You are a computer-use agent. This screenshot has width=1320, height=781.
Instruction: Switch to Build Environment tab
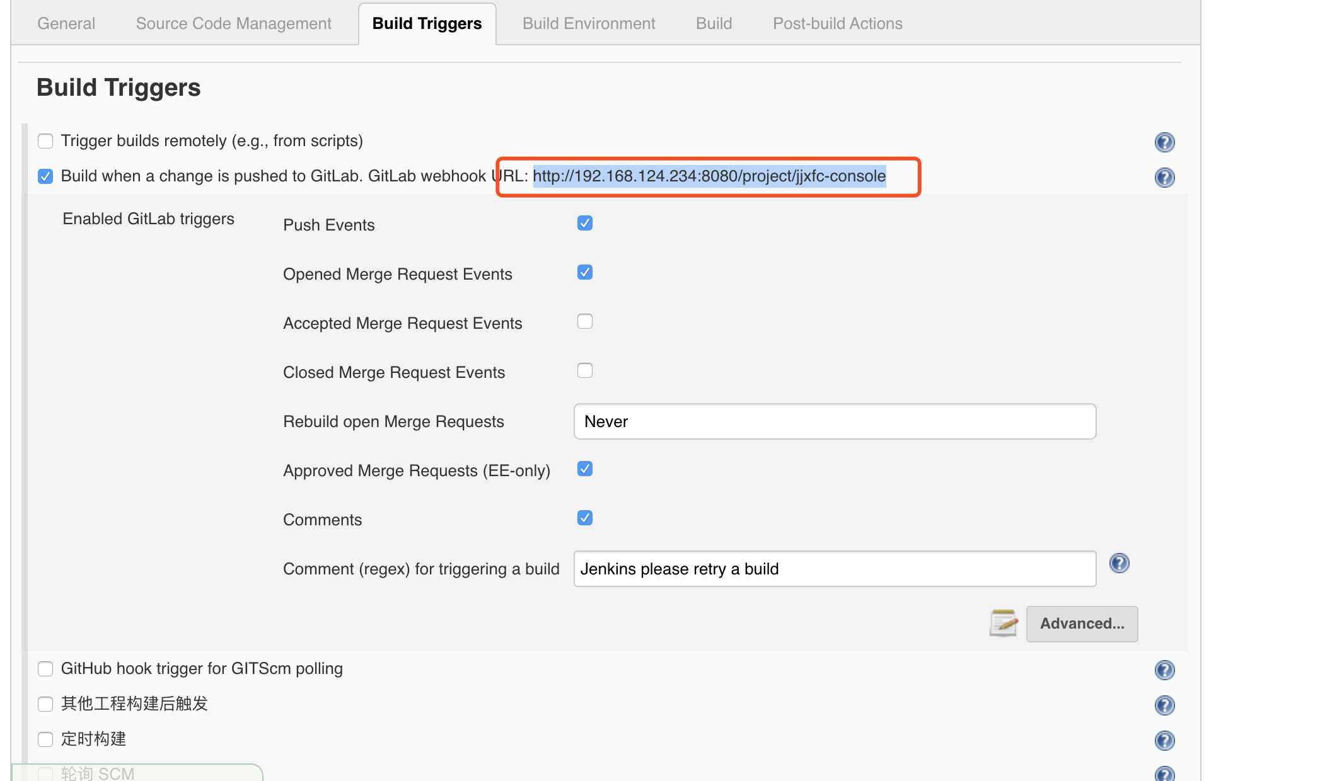click(x=589, y=23)
